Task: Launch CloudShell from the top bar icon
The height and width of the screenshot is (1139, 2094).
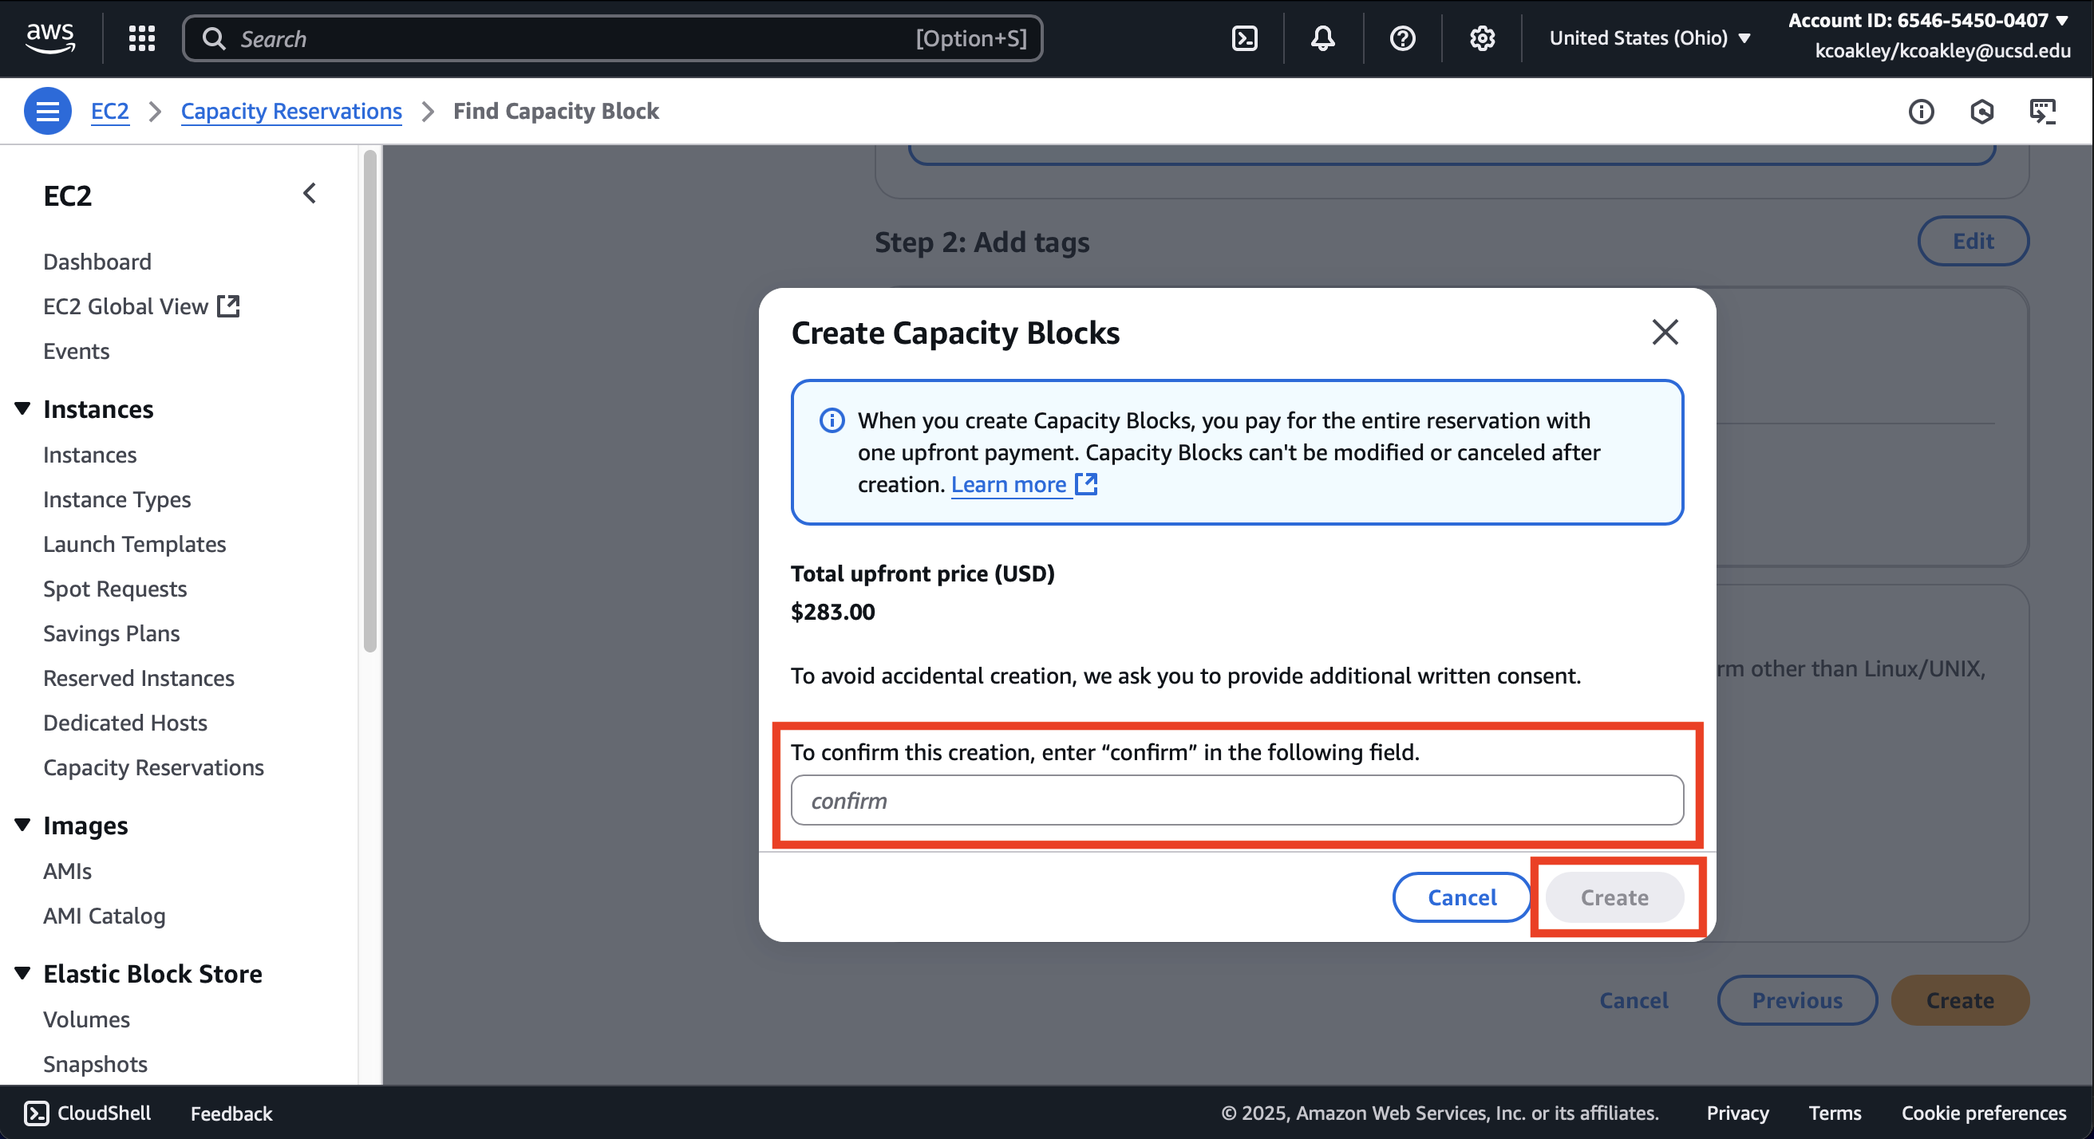Action: tap(1245, 38)
